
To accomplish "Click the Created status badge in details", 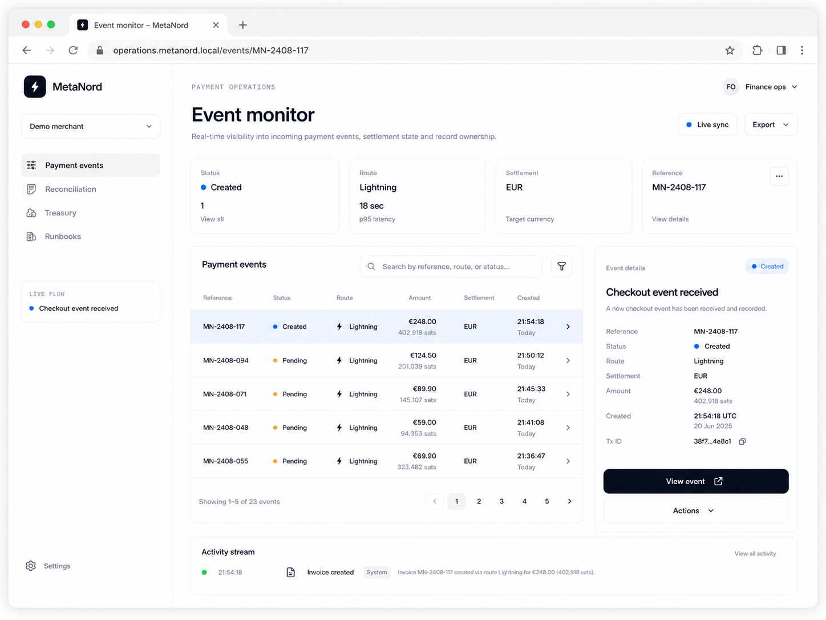I will coord(767,267).
